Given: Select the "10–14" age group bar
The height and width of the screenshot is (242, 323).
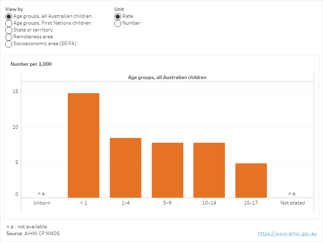Looking at the screenshot, I should click(209, 169).
